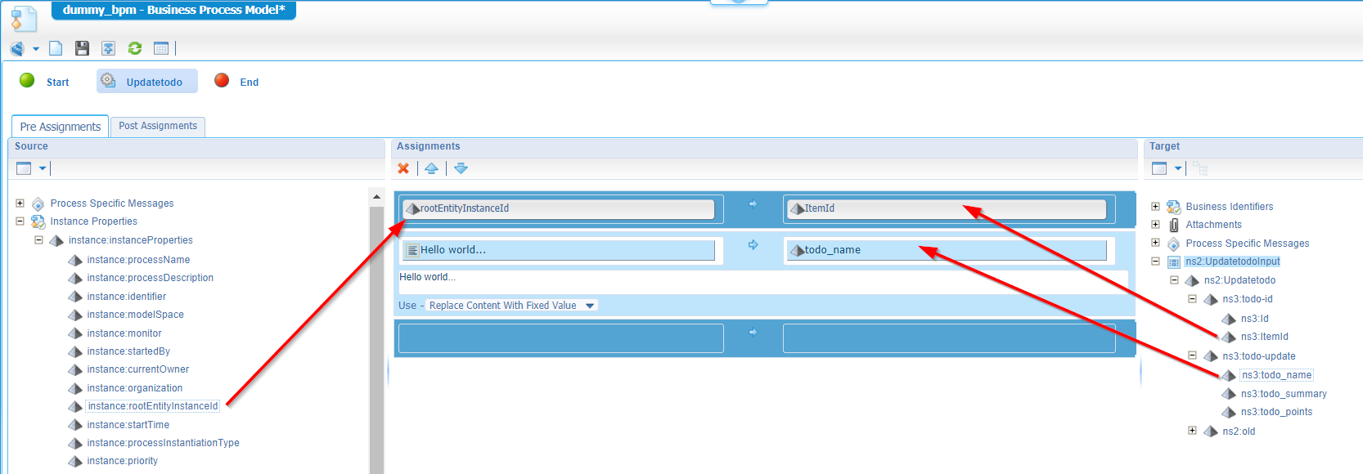Switch to the Post Assignments tab
Image resolution: width=1363 pixels, height=474 pixels.
coord(158,126)
